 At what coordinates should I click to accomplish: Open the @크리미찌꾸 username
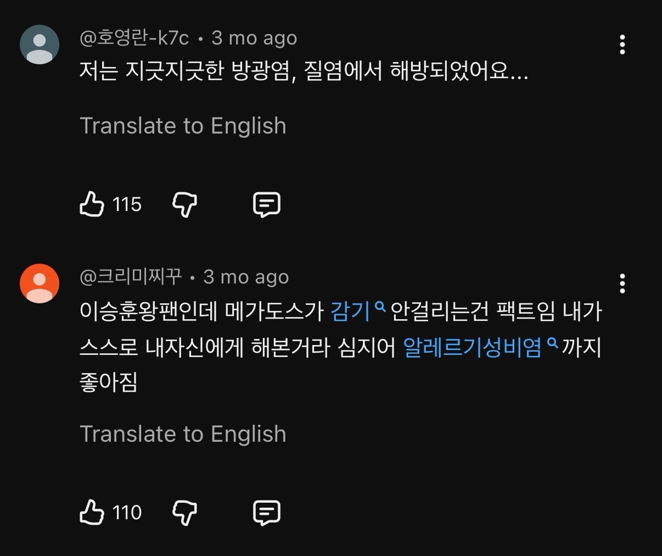click(131, 277)
